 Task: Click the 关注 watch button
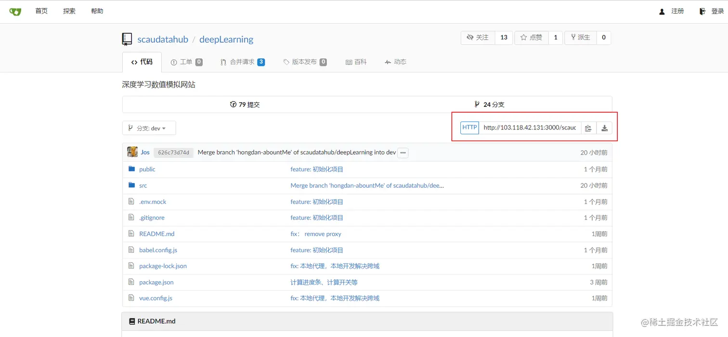point(478,38)
